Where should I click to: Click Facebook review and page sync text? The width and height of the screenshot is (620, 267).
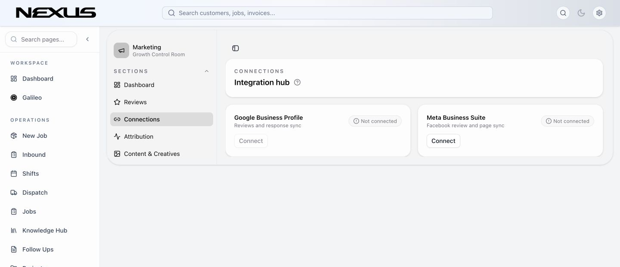pyautogui.click(x=465, y=126)
